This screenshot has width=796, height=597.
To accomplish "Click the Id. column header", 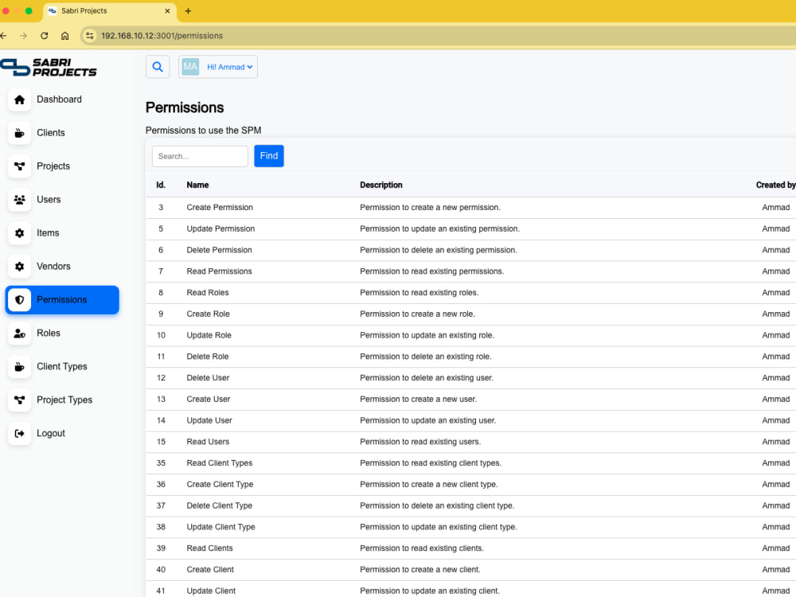I will coord(161,185).
